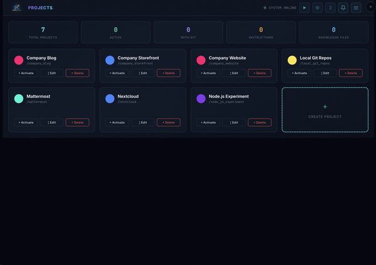Click the Active stat card
Viewport: 376px width, 265px height.
[x=115, y=33]
